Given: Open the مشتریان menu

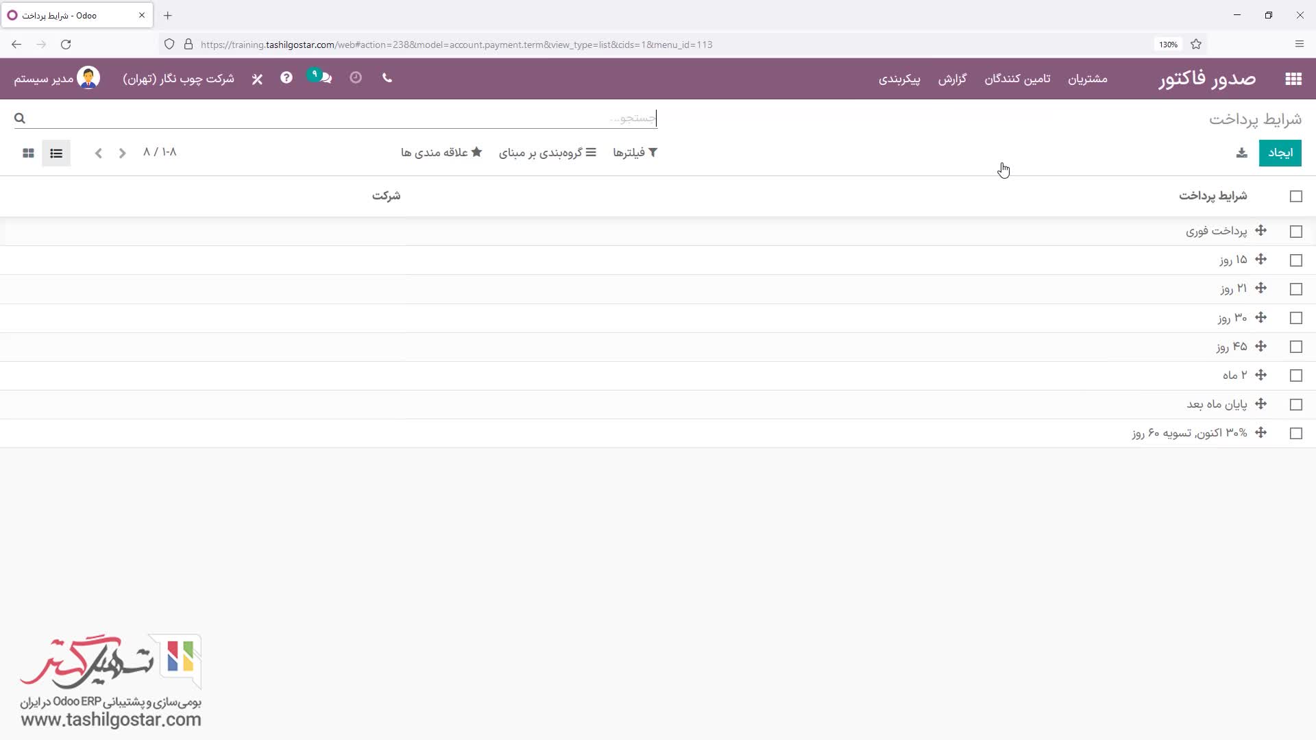Looking at the screenshot, I should 1087,79.
